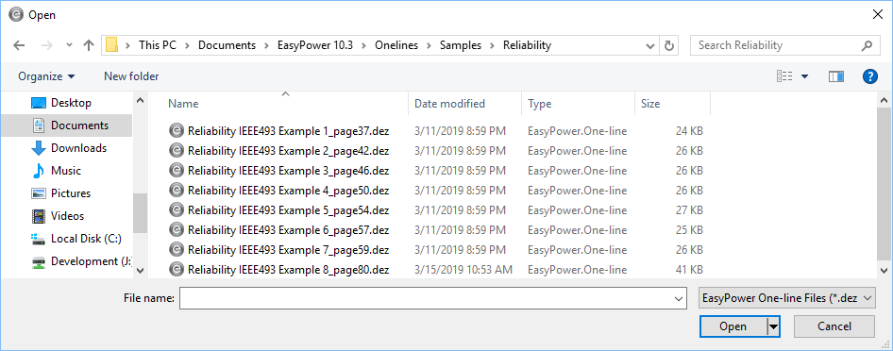Expand the EasyPower One-line Files type filter
The image size is (893, 351).
click(786, 298)
